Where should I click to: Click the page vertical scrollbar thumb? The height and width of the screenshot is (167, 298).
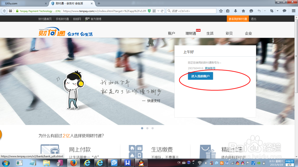(296, 56)
